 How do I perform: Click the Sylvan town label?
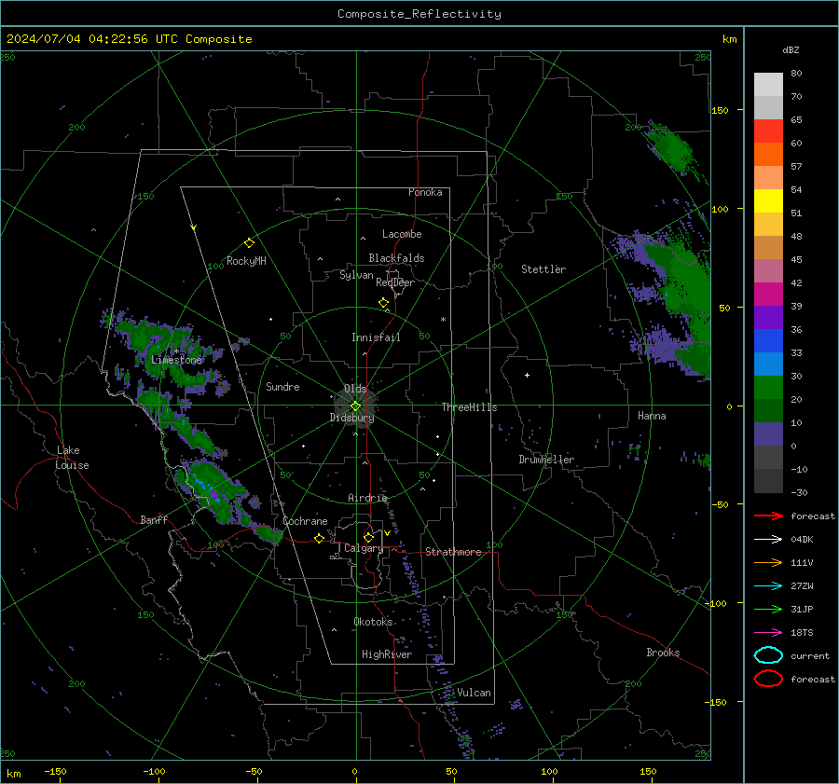tap(356, 275)
